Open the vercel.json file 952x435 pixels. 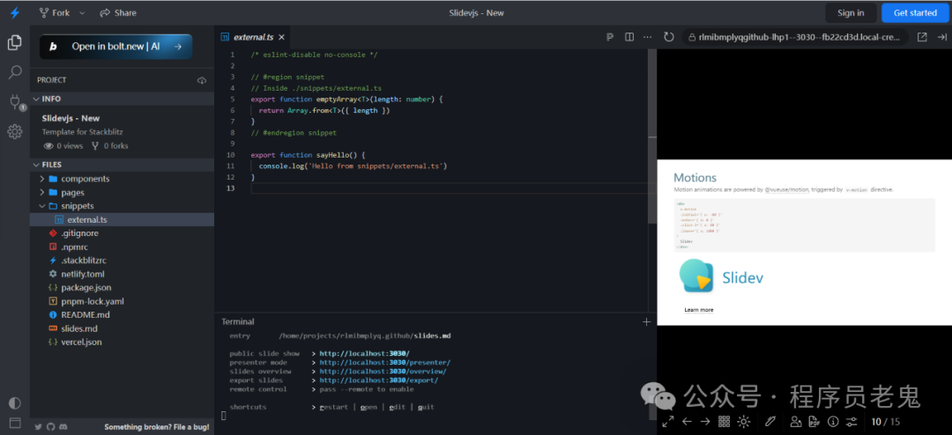click(x=122, y=343)
